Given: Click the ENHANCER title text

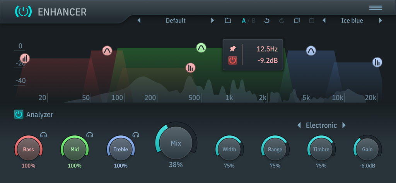Looking at the screenshot, I should [x=62, y=12].
